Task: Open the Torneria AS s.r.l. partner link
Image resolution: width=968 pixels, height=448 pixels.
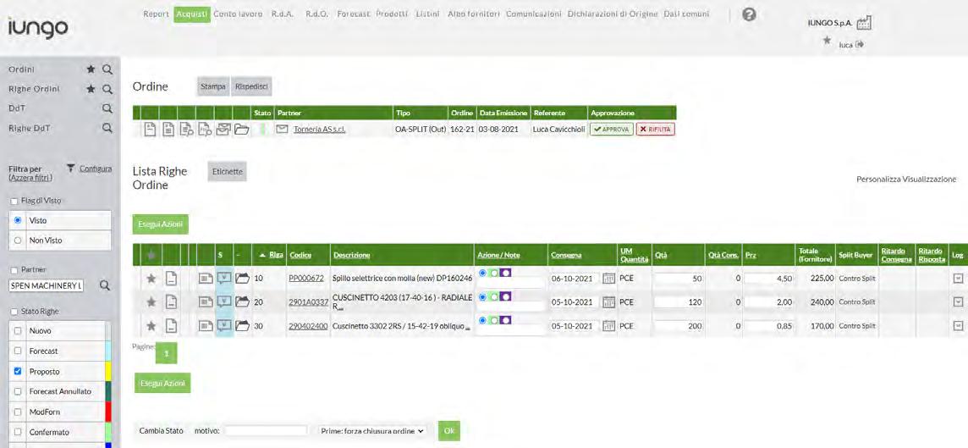Action: tap(319, 130)
